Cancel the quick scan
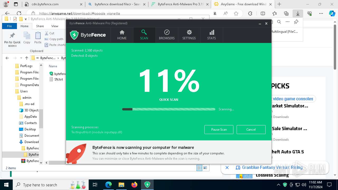Screen dimensions: 338x190 pos(251,130)
